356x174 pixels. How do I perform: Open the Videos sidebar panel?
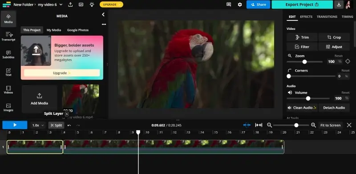(x=8, y=90)
